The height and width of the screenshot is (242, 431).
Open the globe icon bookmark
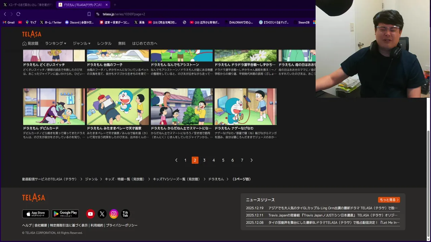tap(185, 23)
